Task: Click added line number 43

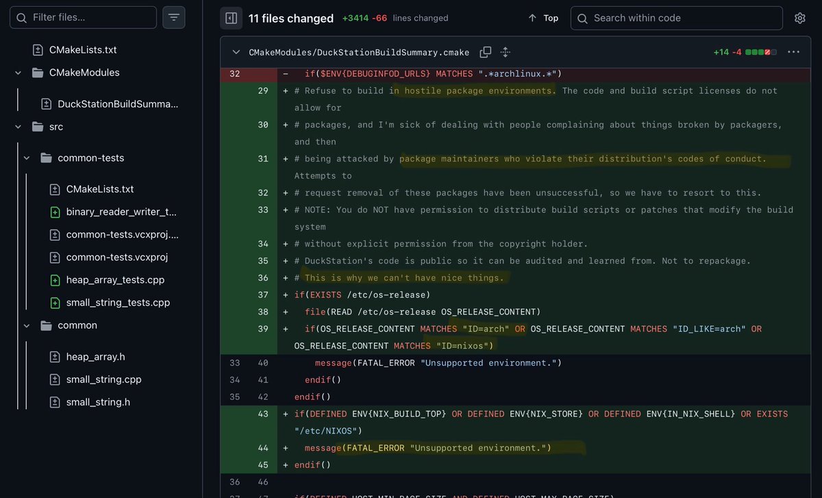Action: [x=263, y=414]
